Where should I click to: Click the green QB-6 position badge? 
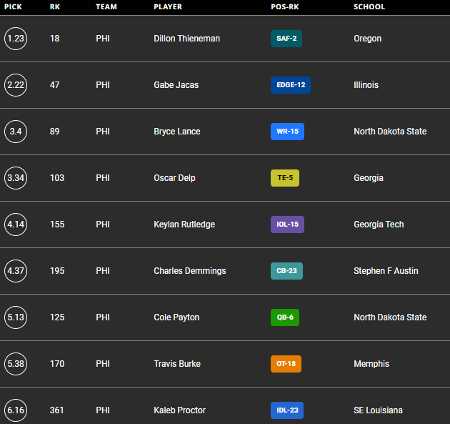285,317
